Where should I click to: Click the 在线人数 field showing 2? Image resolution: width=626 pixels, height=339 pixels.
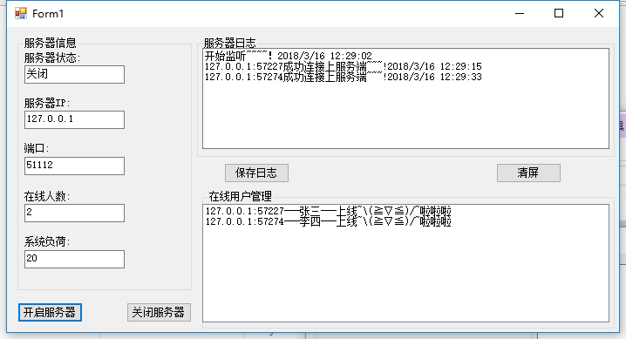pyautogui.click(x=74, y=213)
